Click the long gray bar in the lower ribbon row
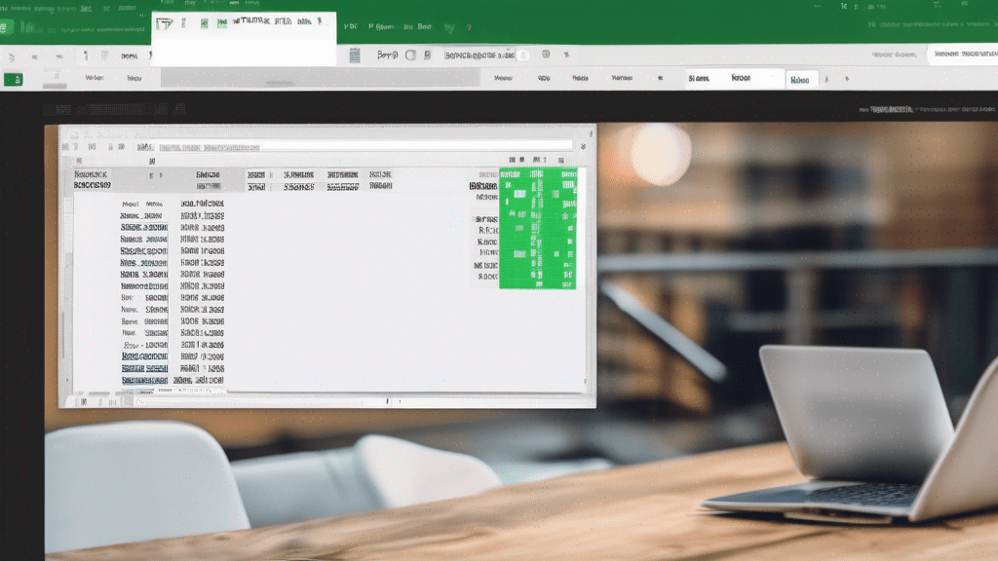This screenshot has width=998, height=561. click(x=320, y=78)
